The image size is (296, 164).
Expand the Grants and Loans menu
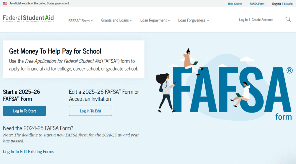tap(117, 20)
